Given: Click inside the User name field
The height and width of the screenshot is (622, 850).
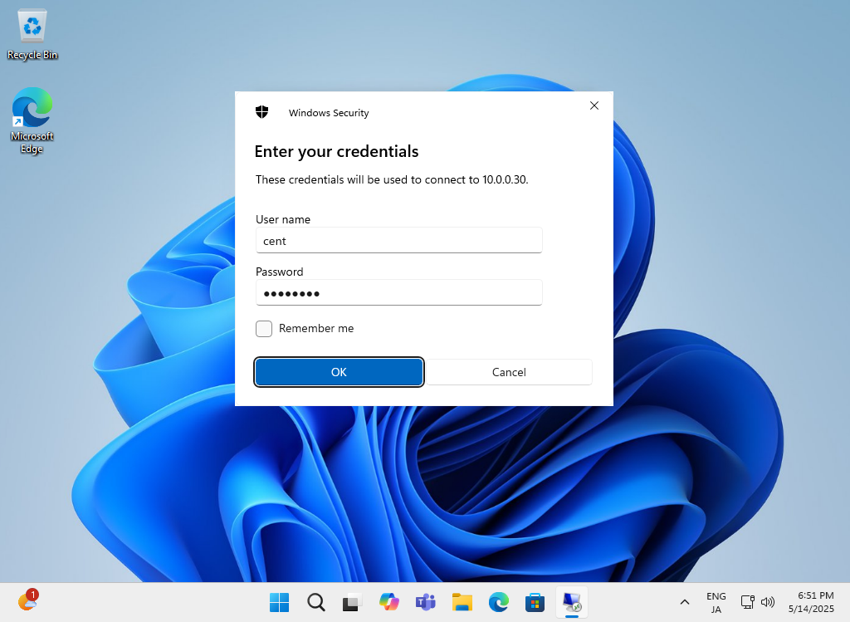Looking at the screenshot, I should 398,240.
